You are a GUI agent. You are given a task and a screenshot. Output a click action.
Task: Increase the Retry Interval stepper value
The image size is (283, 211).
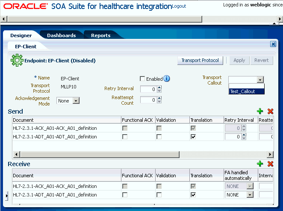pos(159,87)
